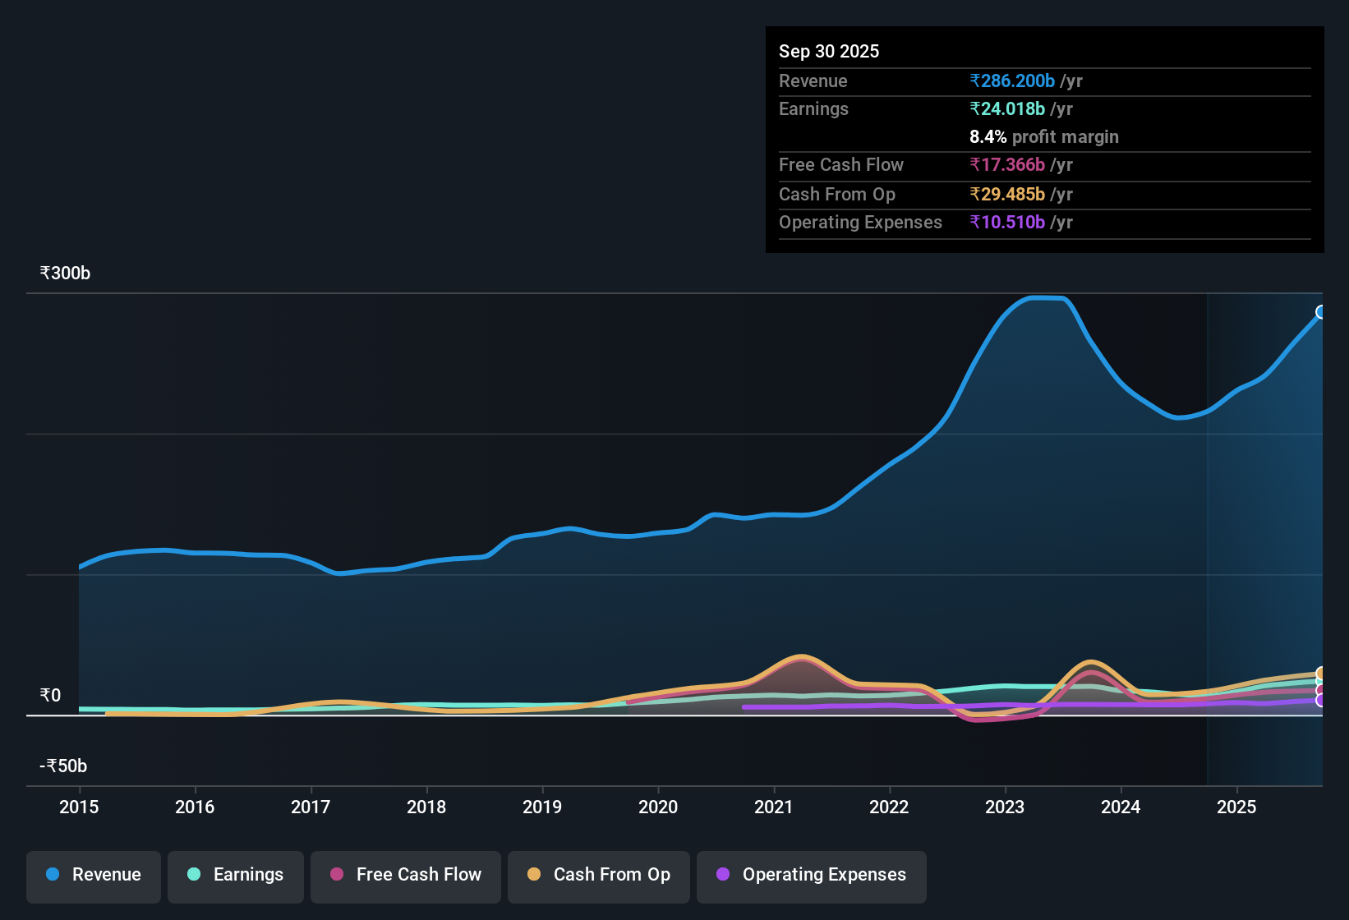Click the orange Cash From Op legend dot

[535, 875]
